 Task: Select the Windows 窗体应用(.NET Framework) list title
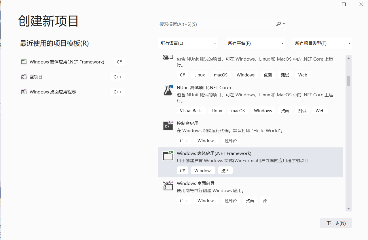point(214,153)
